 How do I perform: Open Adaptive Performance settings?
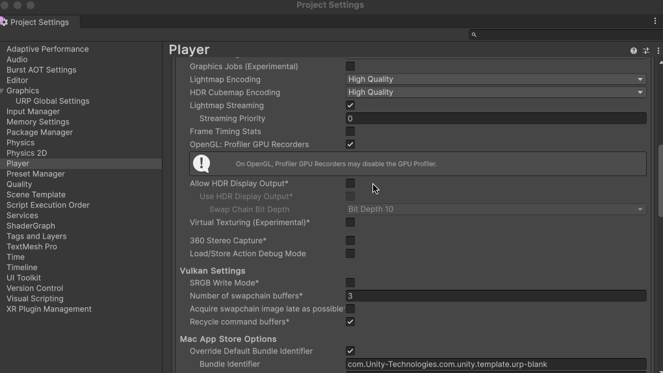47,49
